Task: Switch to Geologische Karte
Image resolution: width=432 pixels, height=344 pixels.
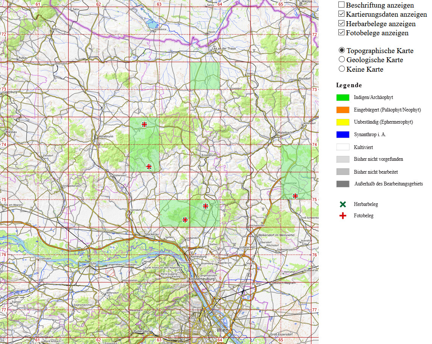Action: 342,59
